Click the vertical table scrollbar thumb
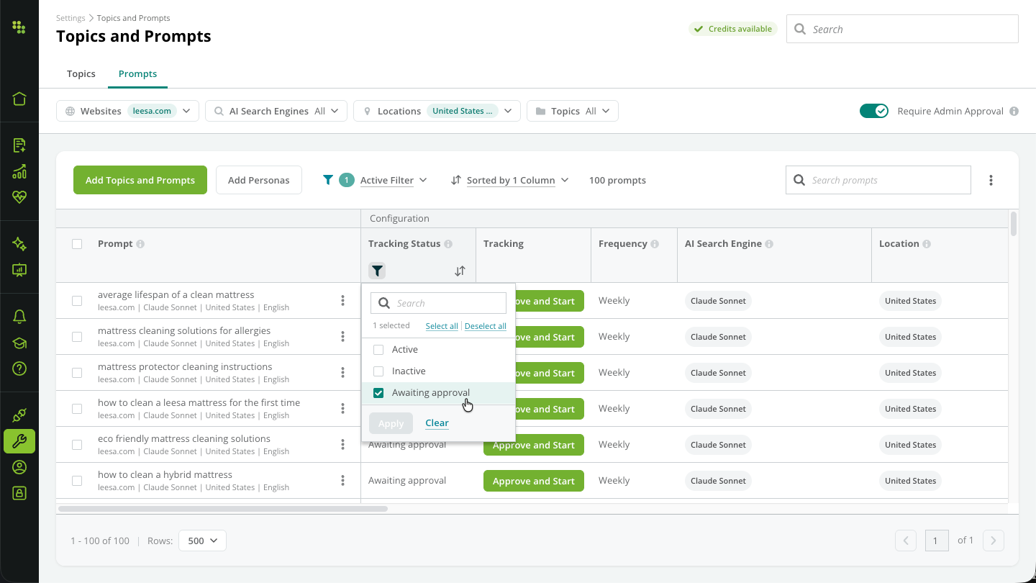Viewport: 1036px width, 583px height. point(1014,223)
